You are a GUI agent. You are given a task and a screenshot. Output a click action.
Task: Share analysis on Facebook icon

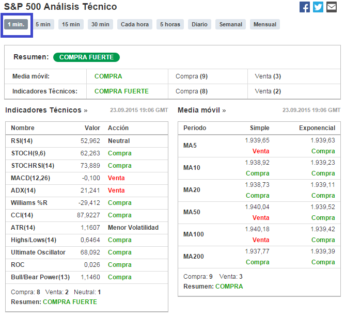click(305, 7)
